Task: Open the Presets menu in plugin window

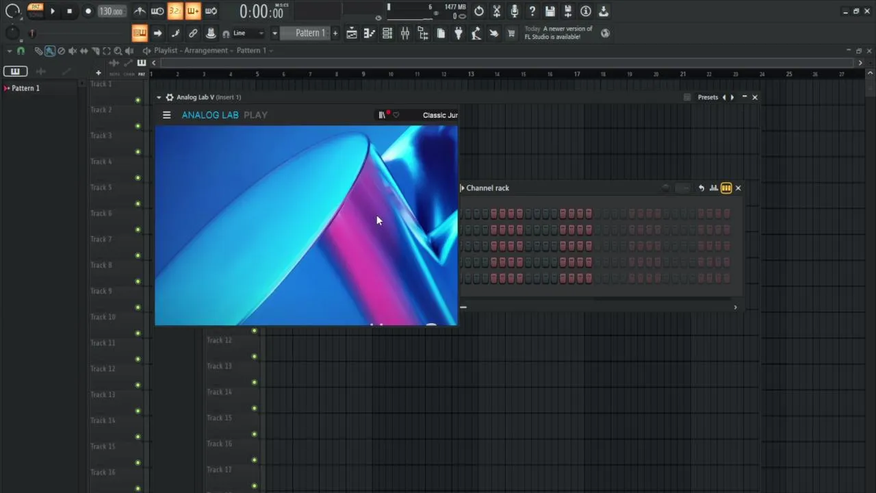Action: pos(708,97)
